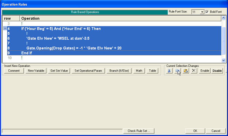The image size is (228, 136).
Task: Delete the selected rows with X icon
Action: (194, 71)
